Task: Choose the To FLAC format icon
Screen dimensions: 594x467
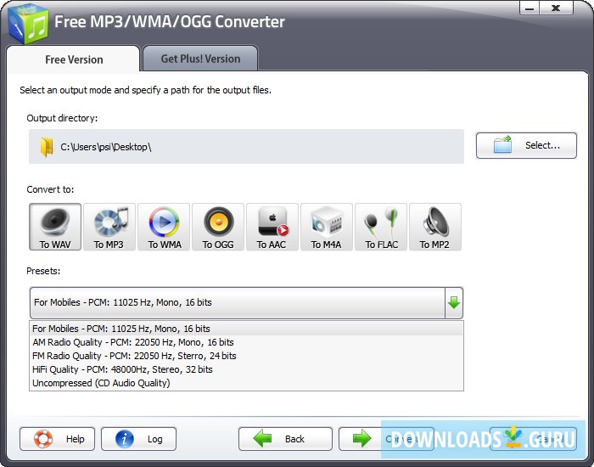Action: [x=381, y=227]
